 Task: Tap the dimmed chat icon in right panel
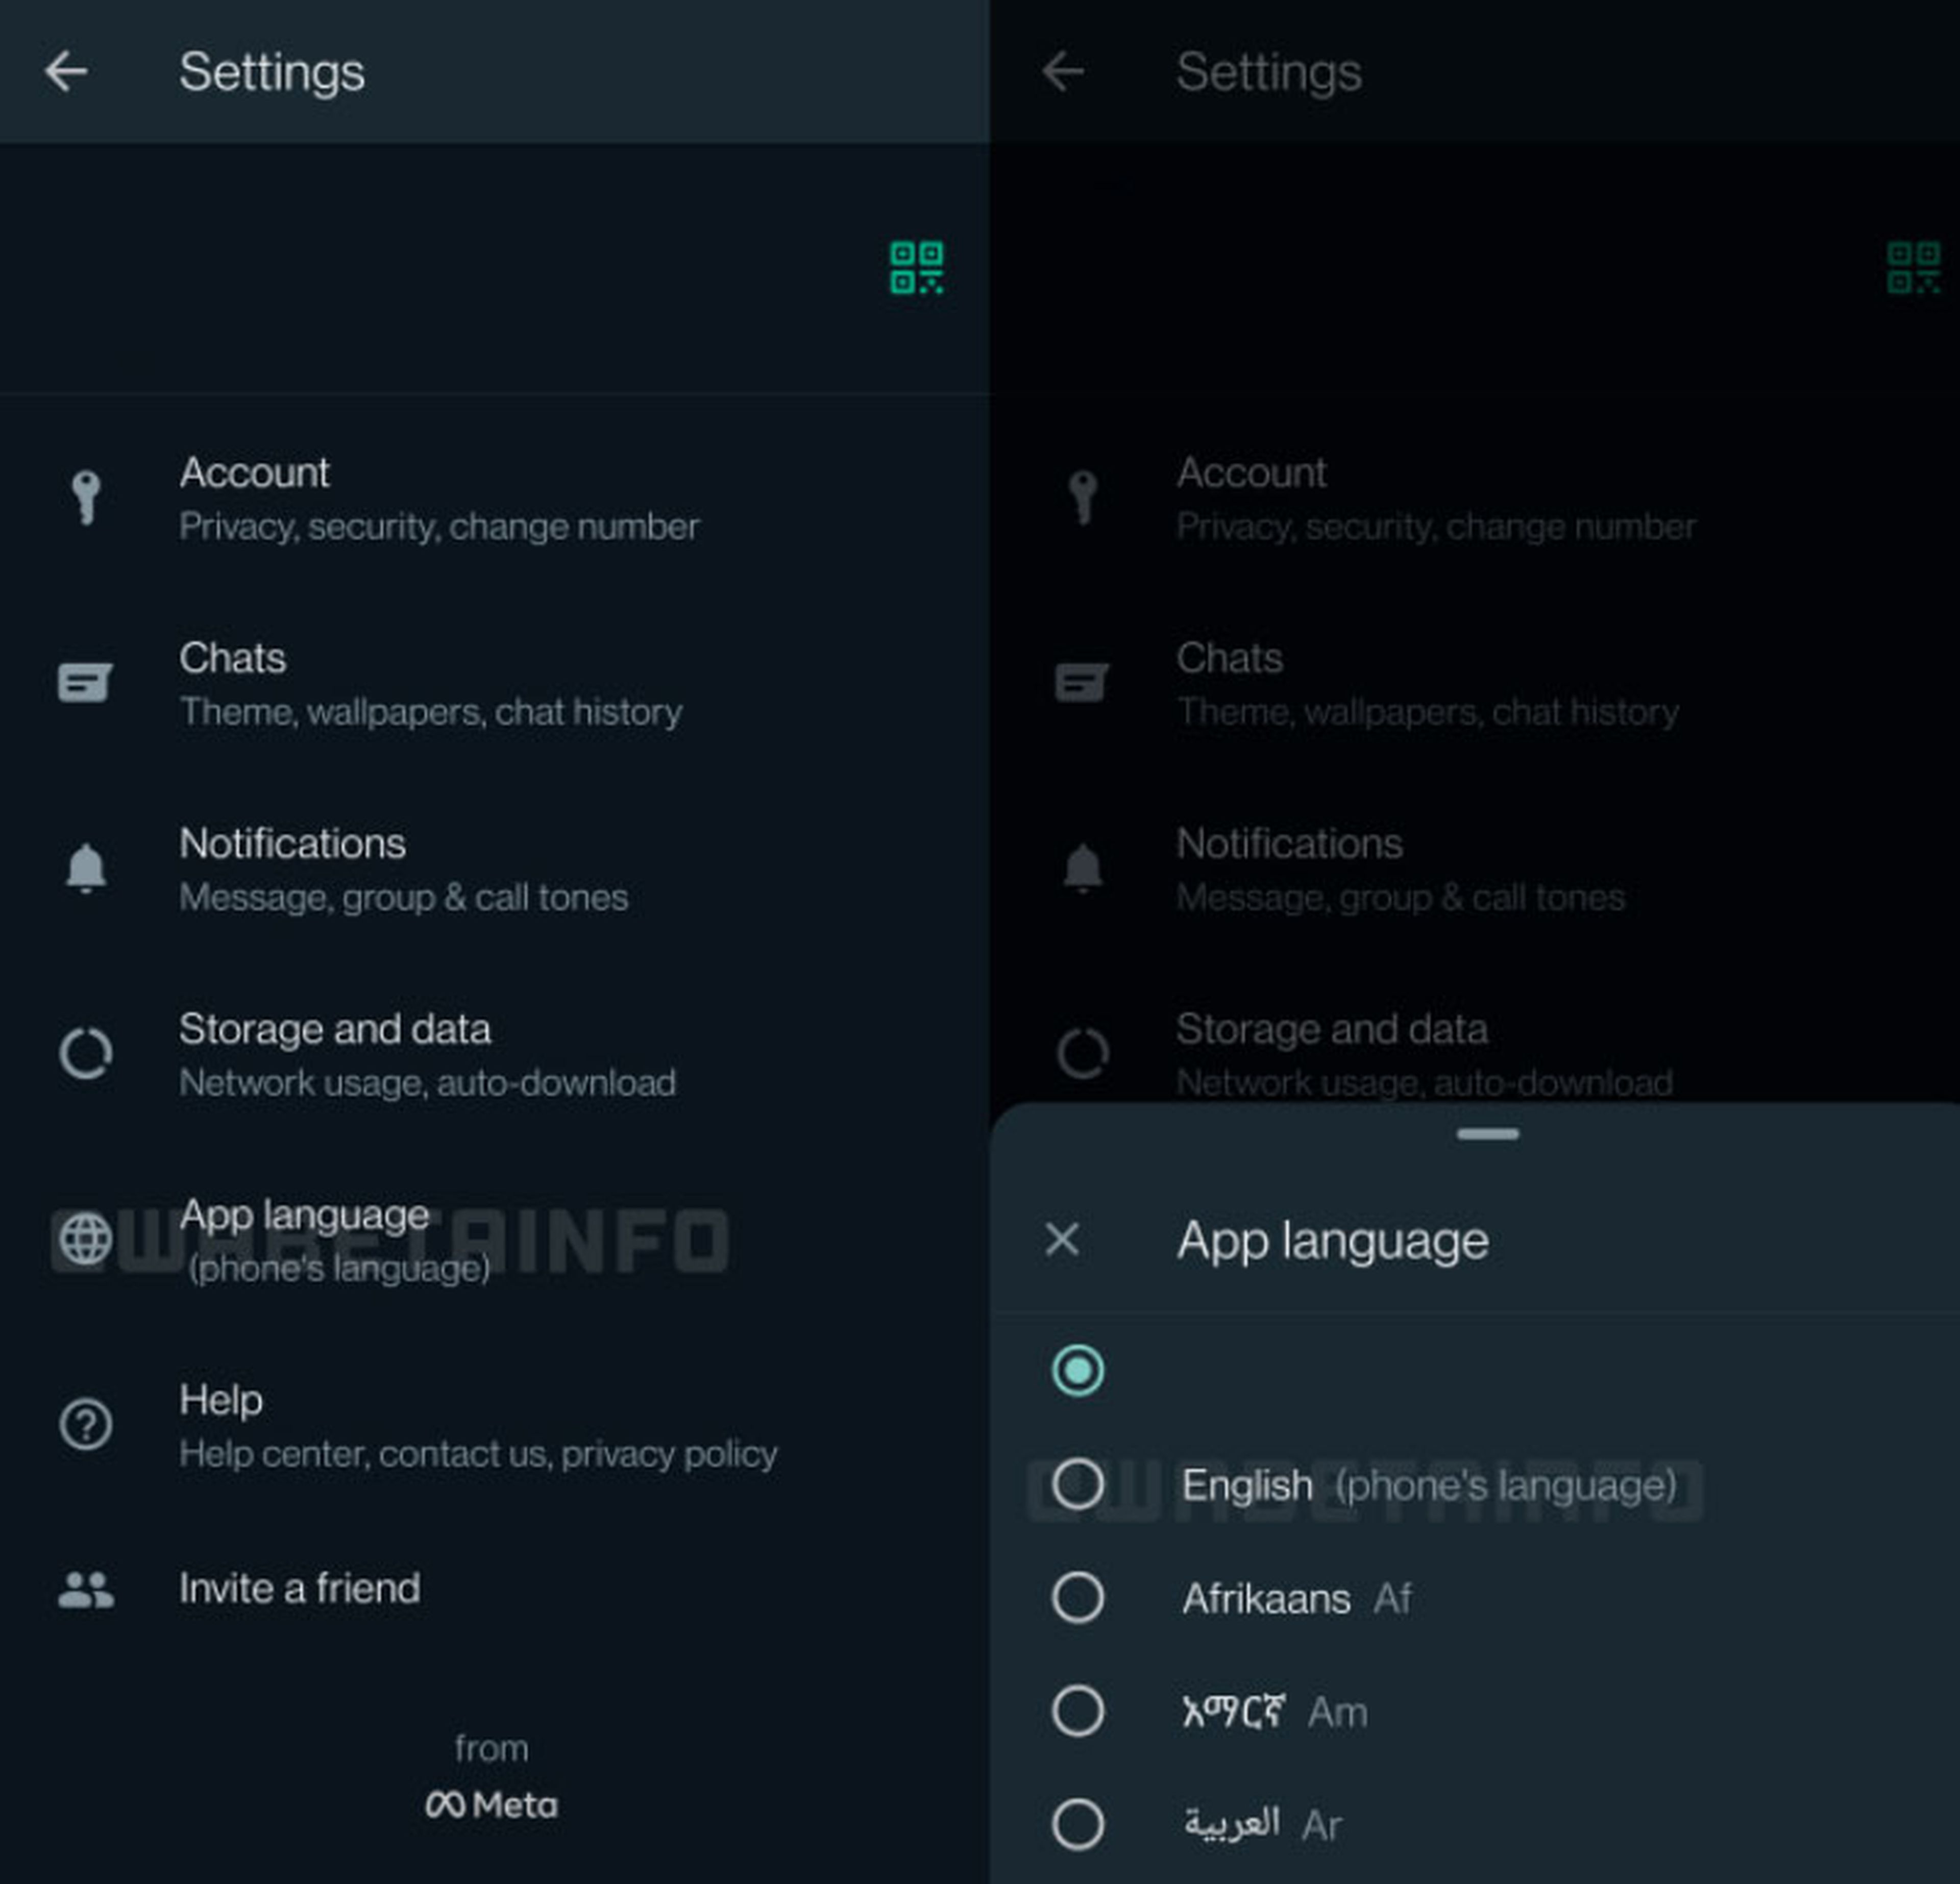click(1082, 683)
